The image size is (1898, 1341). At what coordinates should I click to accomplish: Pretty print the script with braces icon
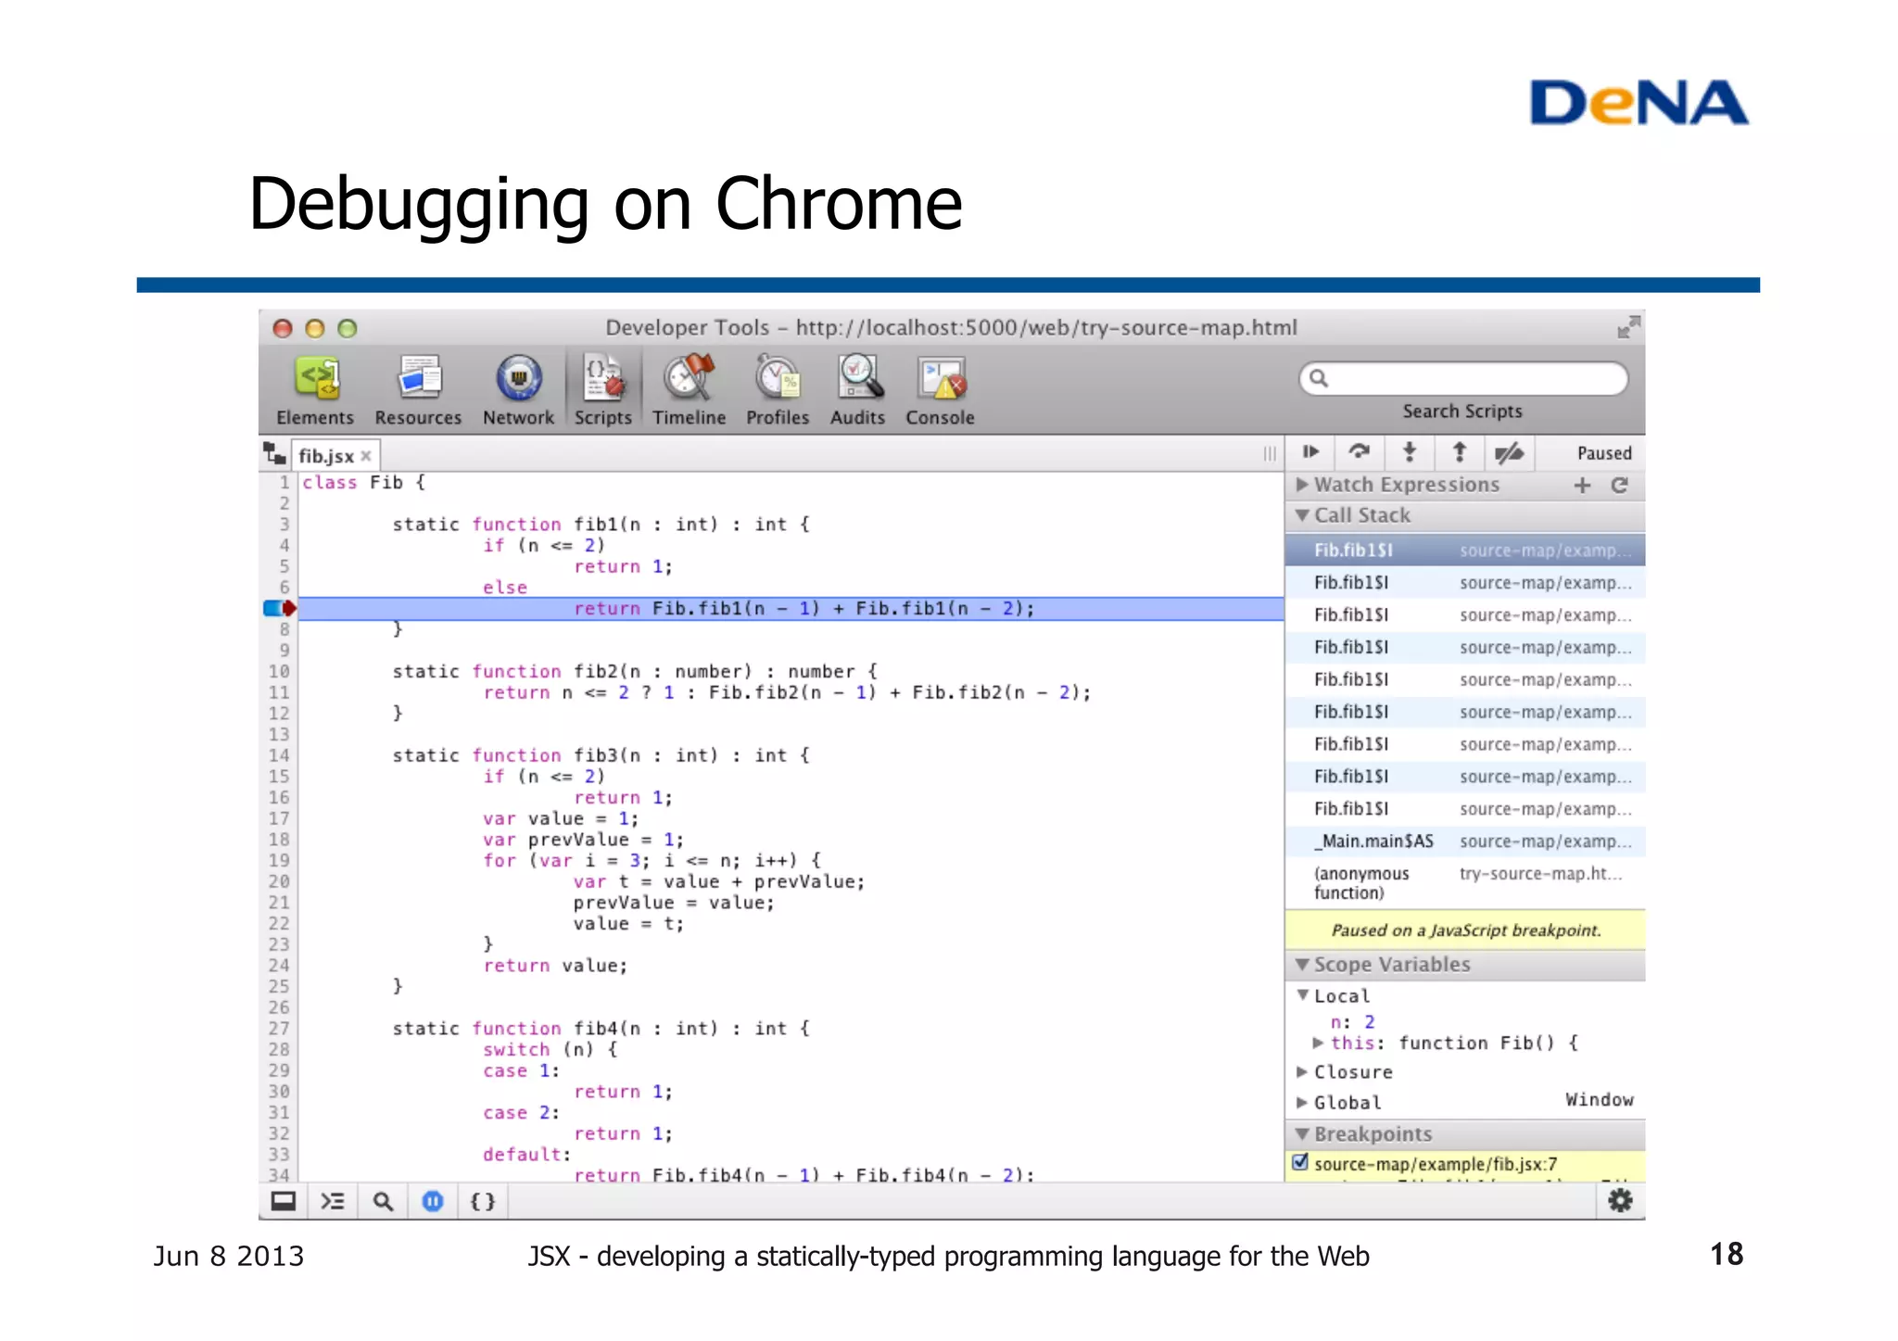[483, 1201]
